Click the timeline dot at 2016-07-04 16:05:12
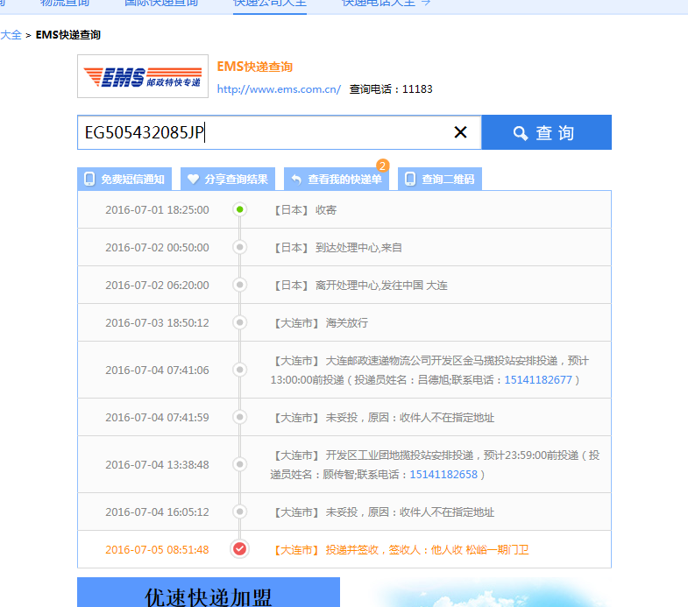 (239, 512)
